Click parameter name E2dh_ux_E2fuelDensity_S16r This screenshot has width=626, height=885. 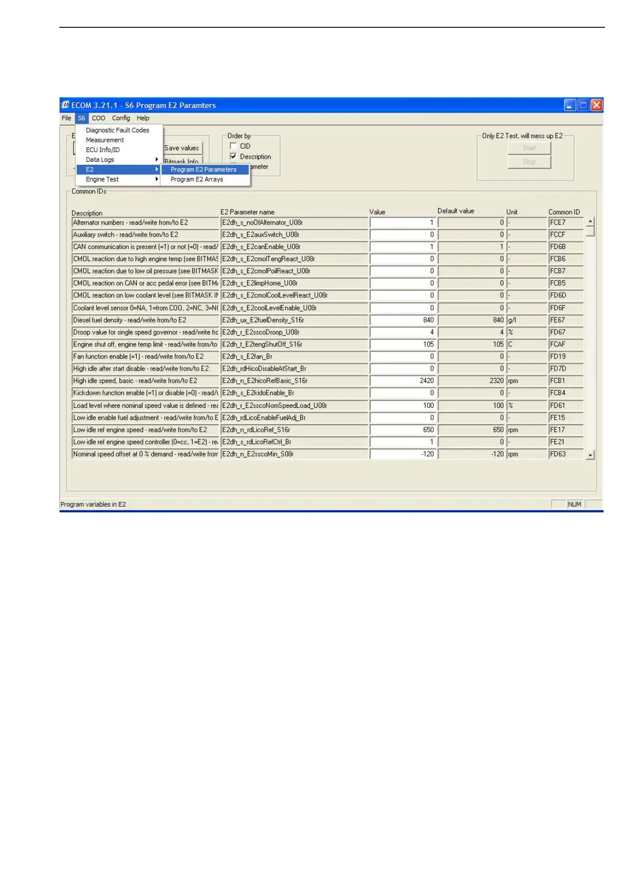tap(294, 320)
